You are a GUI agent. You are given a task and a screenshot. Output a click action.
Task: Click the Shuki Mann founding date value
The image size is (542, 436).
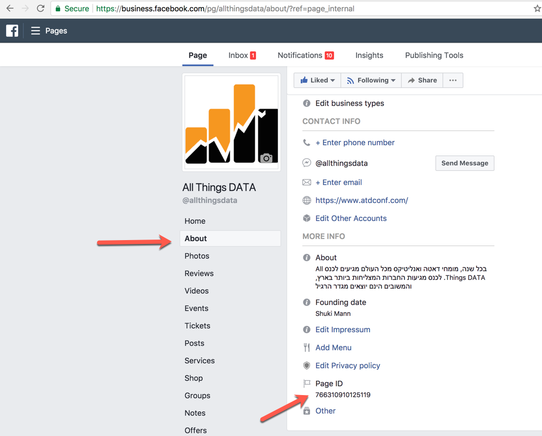coord(333,314)
